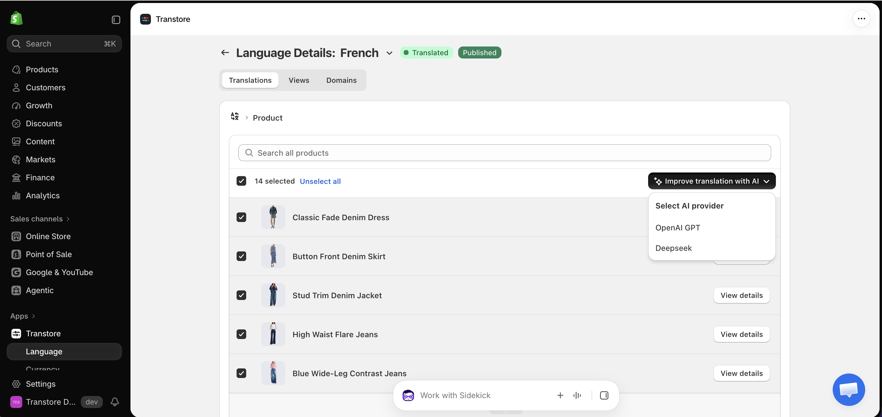Open the Discounts sidebar icon
Image resolution: width=882 pixels, height=417 pixels.
(x=16, y=123)
